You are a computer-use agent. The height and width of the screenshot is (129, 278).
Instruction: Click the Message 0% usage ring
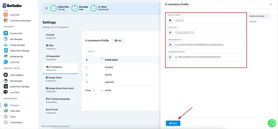pyautogui.click(x=75, y=8)
